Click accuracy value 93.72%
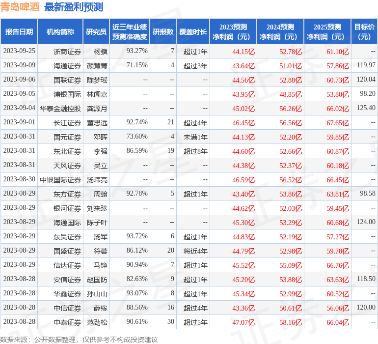The height and width of the screenshot is (344, 378). click(x=137, y=236)
